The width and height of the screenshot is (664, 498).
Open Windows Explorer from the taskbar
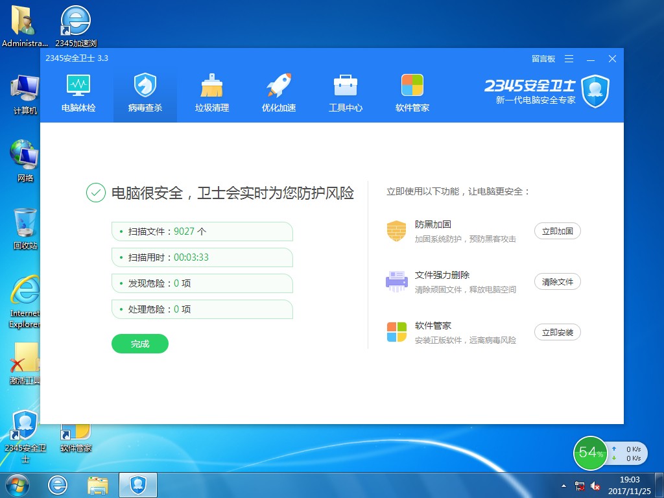pos(98,485)
